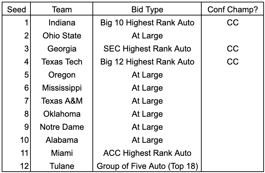Select the Oklahoma team cell

pos(62,114)
